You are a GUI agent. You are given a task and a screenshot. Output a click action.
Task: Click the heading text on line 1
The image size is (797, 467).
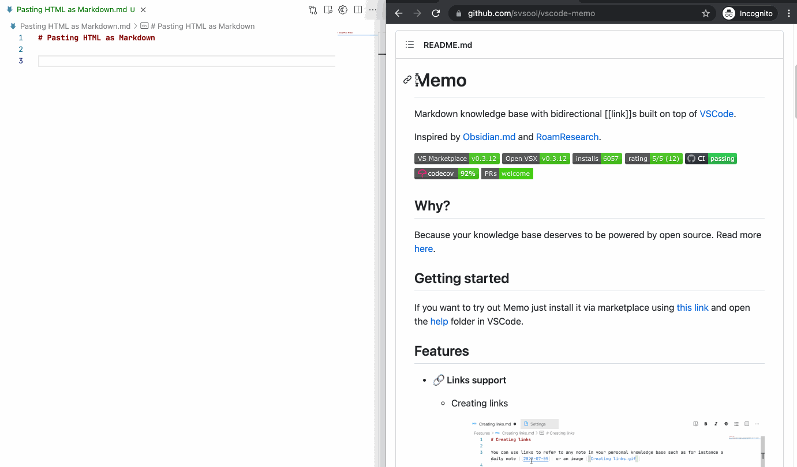96,38
